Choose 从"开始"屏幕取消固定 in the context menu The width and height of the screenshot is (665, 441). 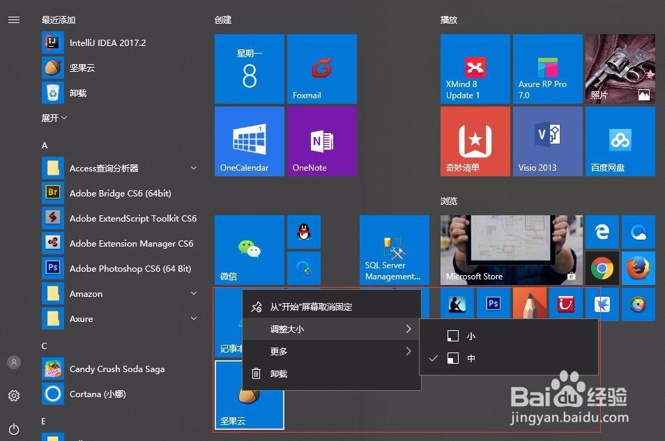(x=332, y=307)
